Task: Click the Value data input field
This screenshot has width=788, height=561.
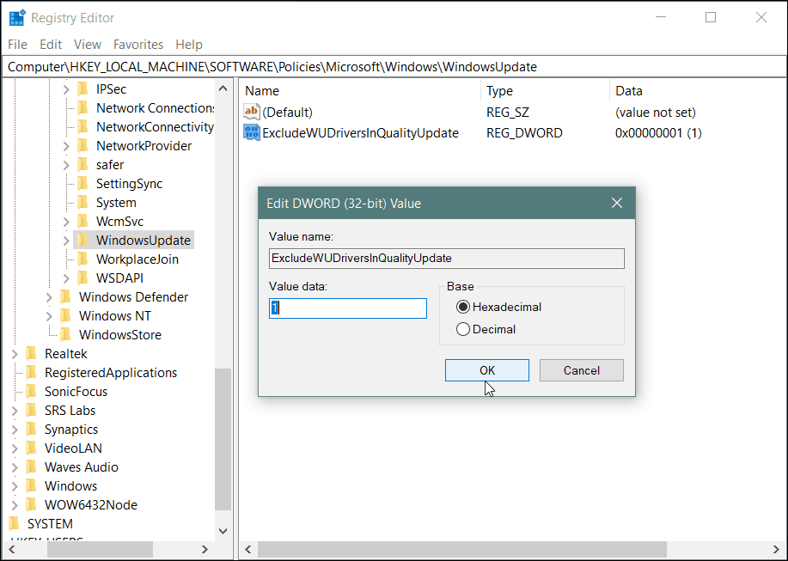Action: click(348, 308)
